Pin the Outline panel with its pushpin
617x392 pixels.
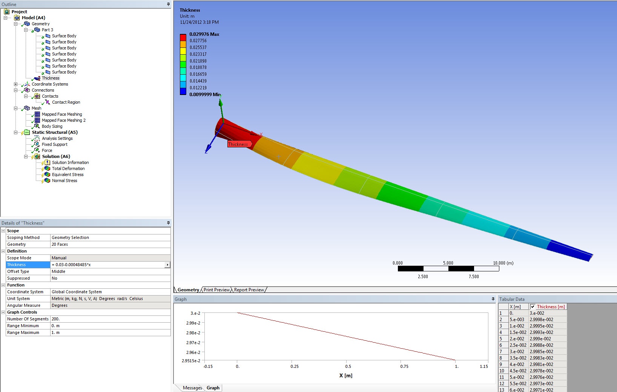coord(168,4)
